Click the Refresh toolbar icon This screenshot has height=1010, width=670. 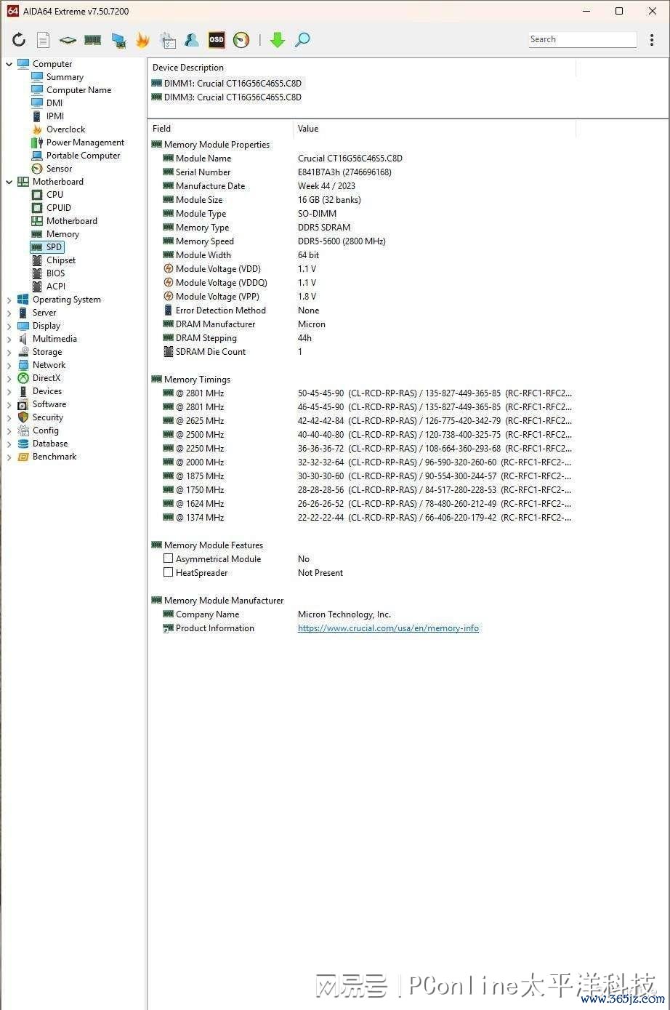(19, 40)
